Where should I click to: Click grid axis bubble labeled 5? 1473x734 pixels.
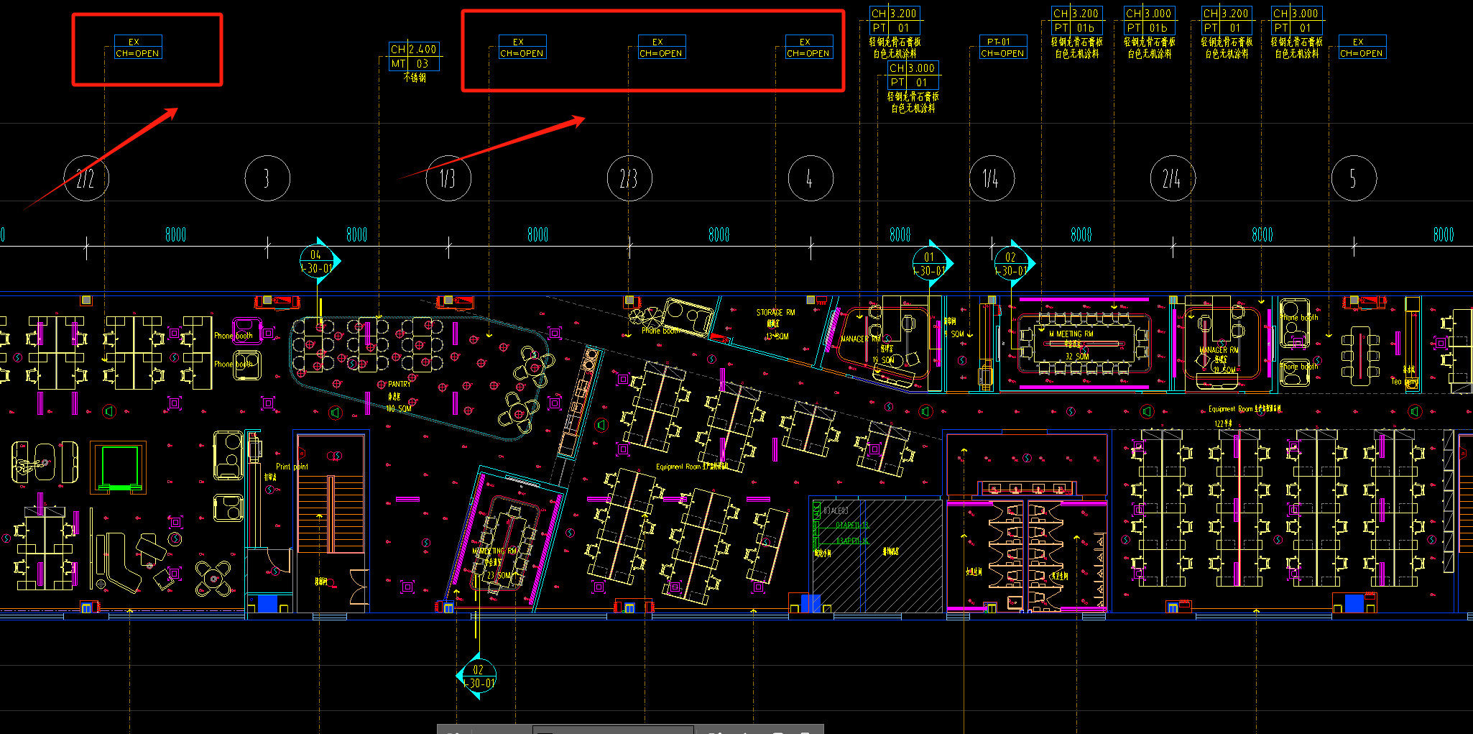(x=1354, y=178)
